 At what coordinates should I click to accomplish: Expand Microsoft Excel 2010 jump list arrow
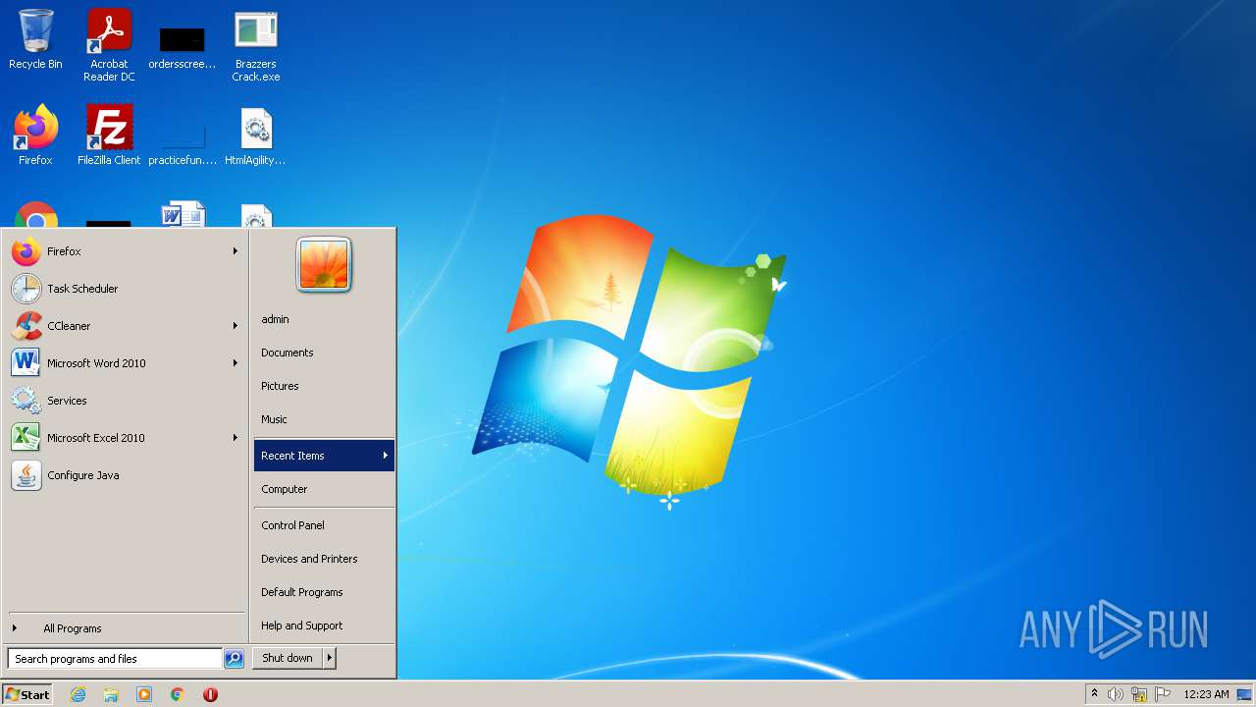[235, 438]
